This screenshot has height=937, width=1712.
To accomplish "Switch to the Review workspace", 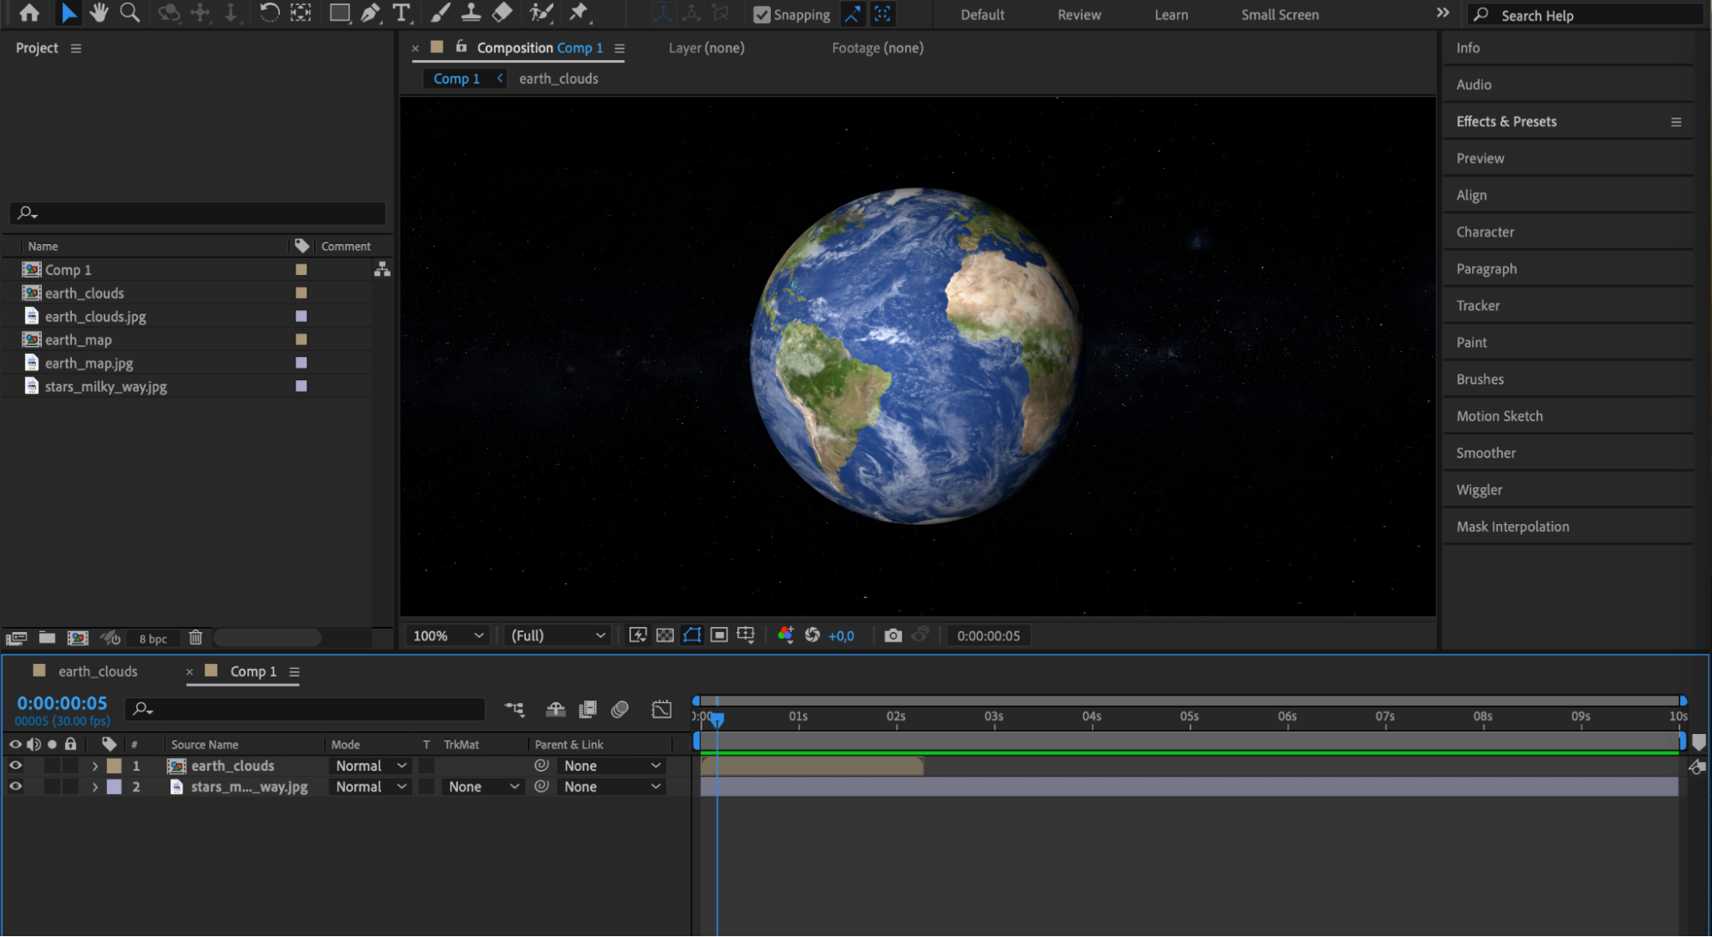I will pos(1078,15).
